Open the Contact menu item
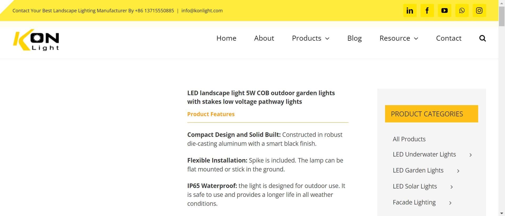The width and height of the screenshot is (505, 216). (x=449, y=38)
